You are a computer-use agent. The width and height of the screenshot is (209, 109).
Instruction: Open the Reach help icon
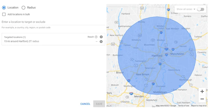(96, 37)
